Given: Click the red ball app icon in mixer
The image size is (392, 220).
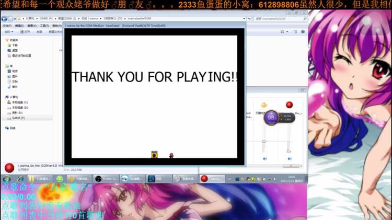Looking at the screenshot, I should coord(289,105).
